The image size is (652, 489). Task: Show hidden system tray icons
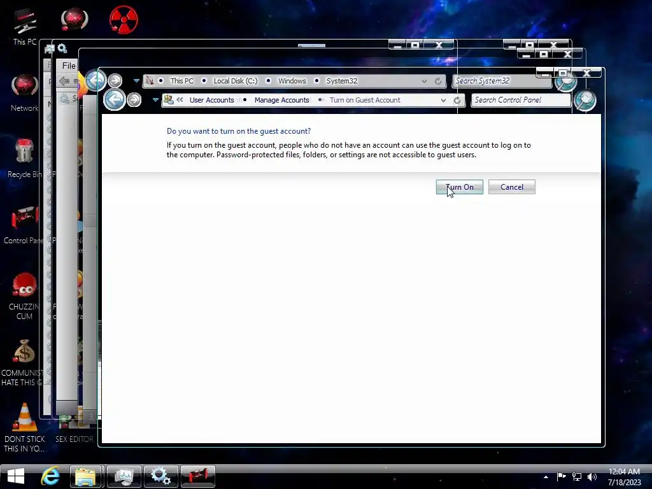(546, 477)
